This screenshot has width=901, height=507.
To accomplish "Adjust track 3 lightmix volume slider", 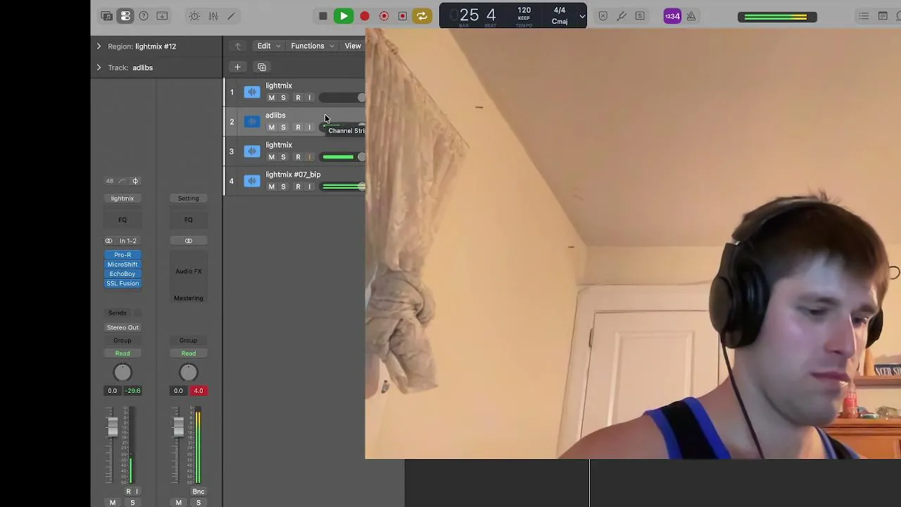I will coord(343,157).
